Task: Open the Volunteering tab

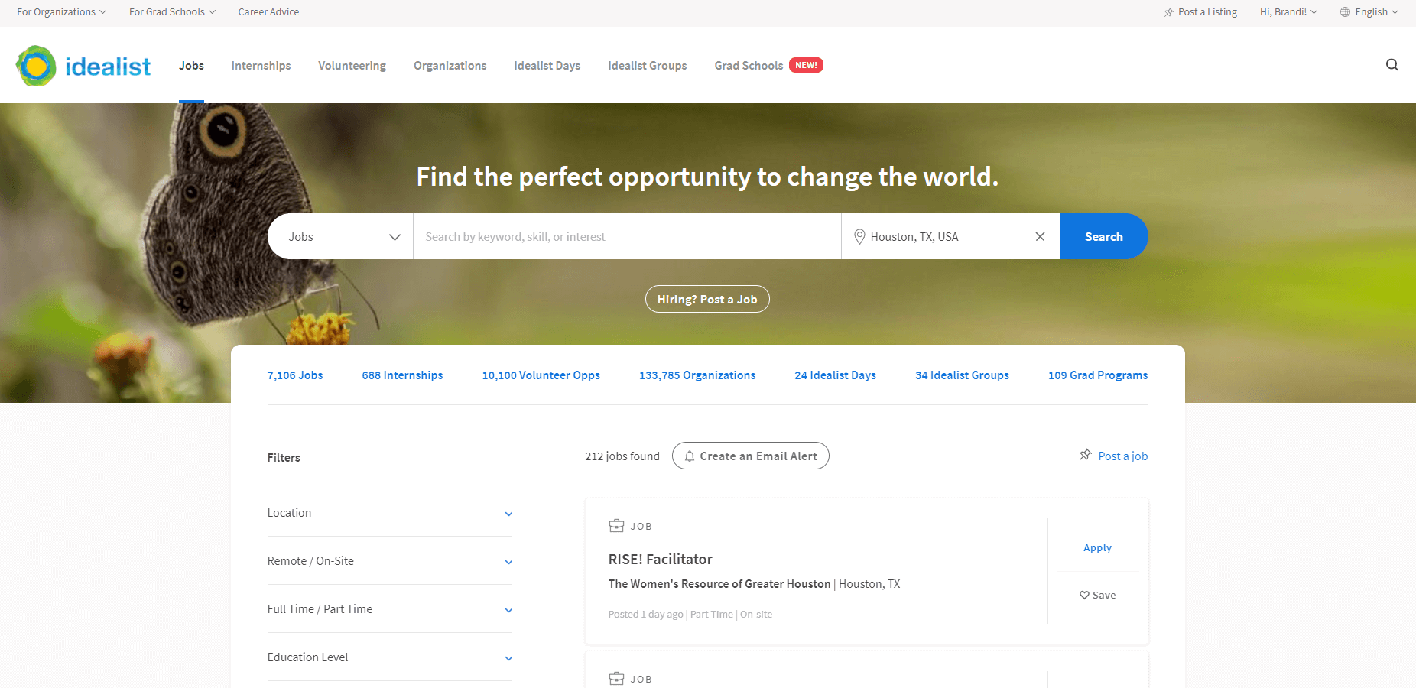Action: [352, 66]
